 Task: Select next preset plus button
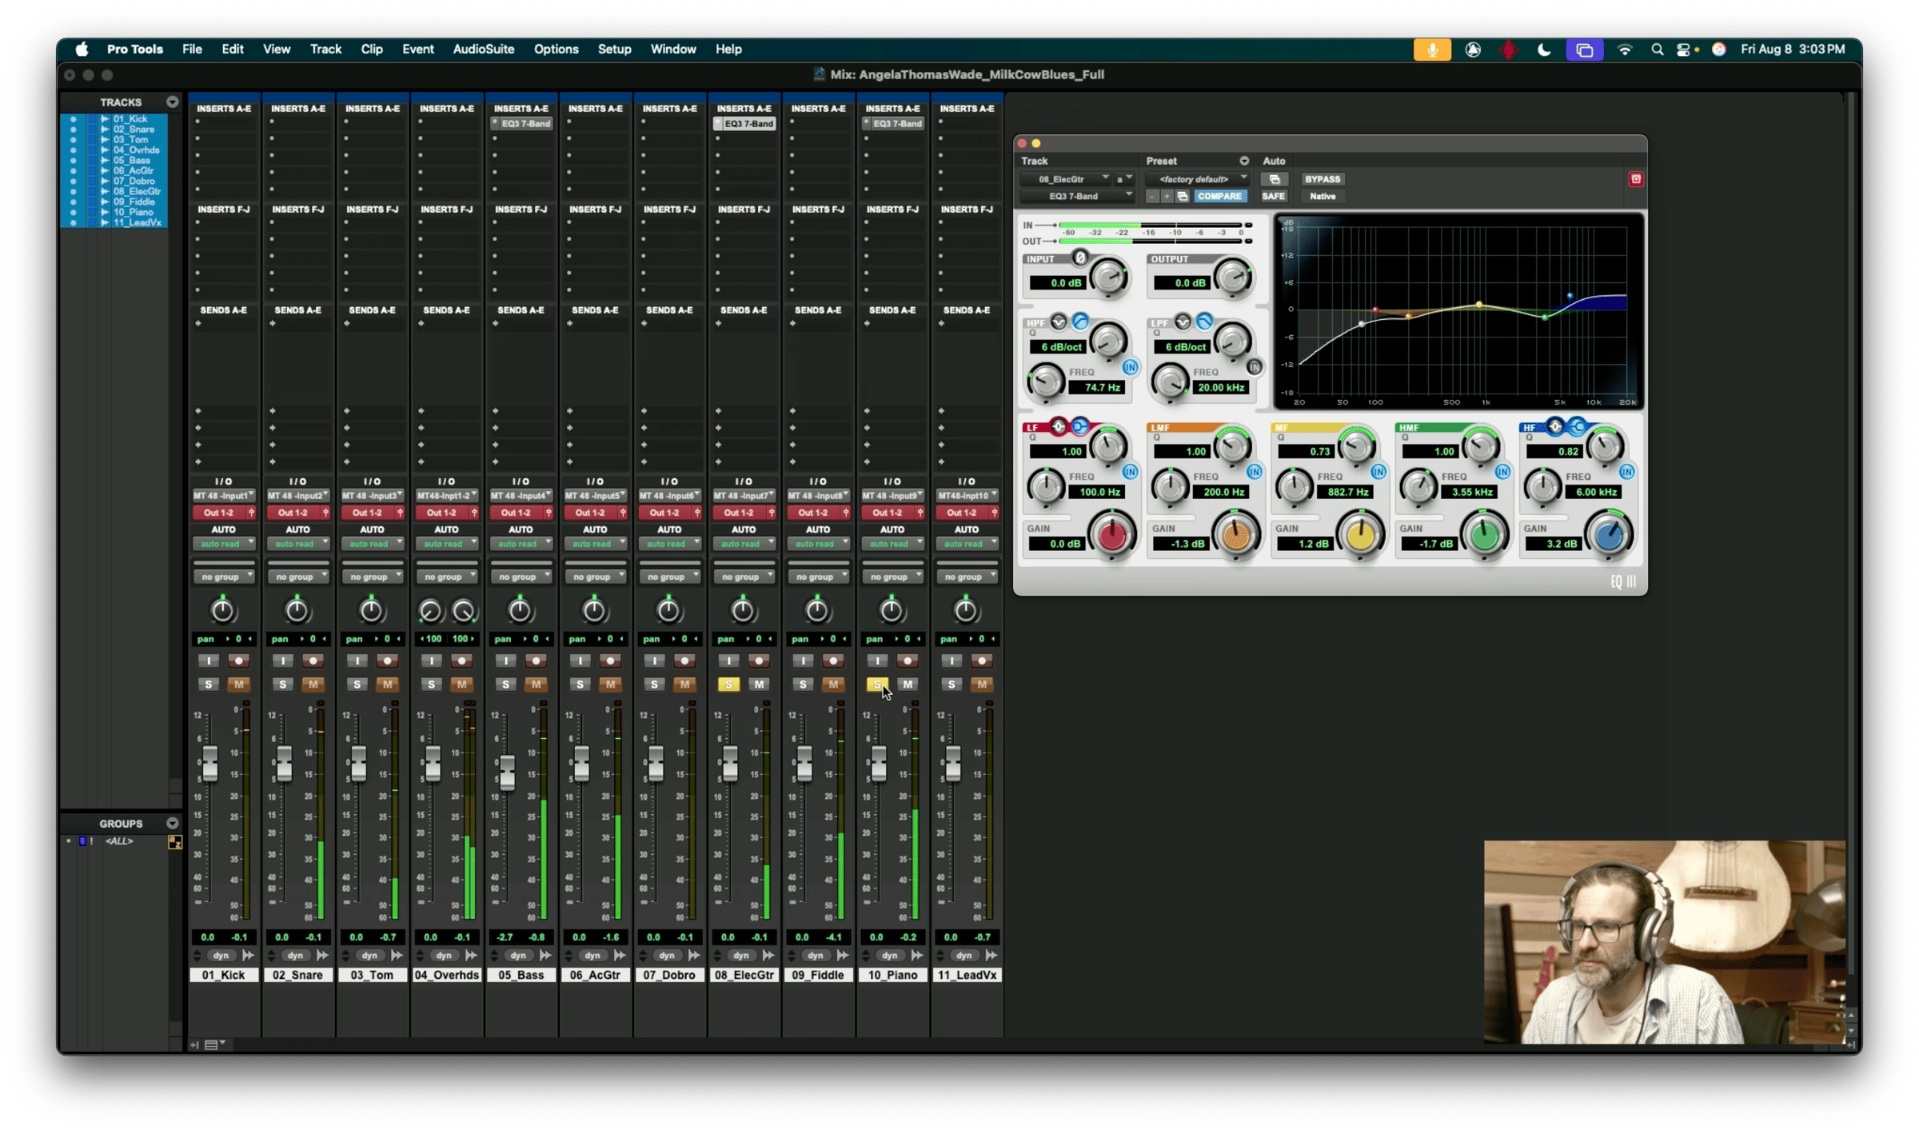(1167, 196)
